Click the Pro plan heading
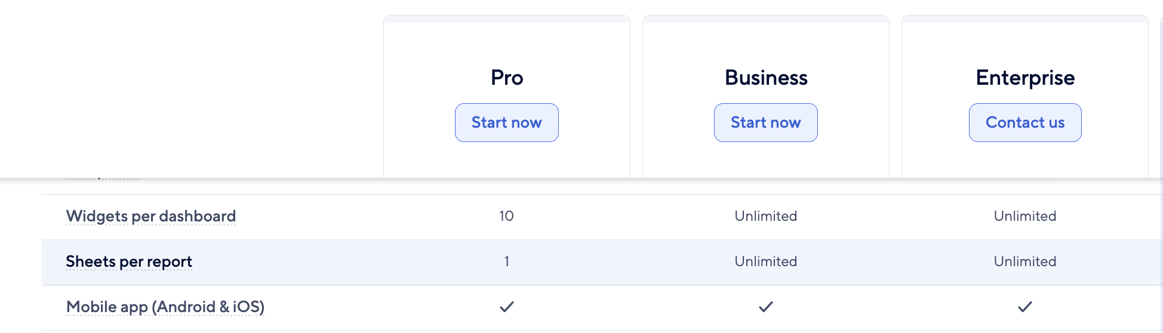This screenshot has width=1163, height=333. [x=507, y=78]
